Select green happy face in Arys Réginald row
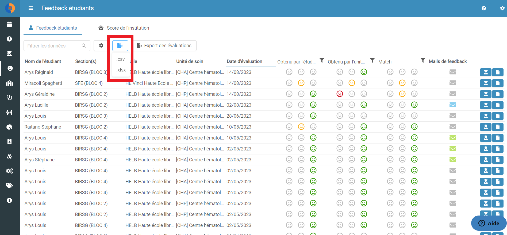This screenshot has width=507, height=235. (364, 72)
